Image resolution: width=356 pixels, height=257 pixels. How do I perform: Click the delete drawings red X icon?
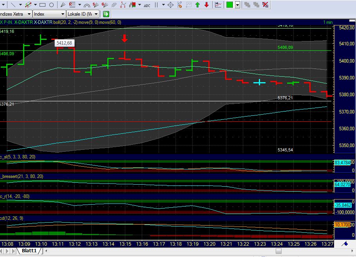click(x=265, y=5)
